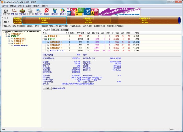Click the 分析 (Analyze) button

pyautogui.click(x=47, y=88)
